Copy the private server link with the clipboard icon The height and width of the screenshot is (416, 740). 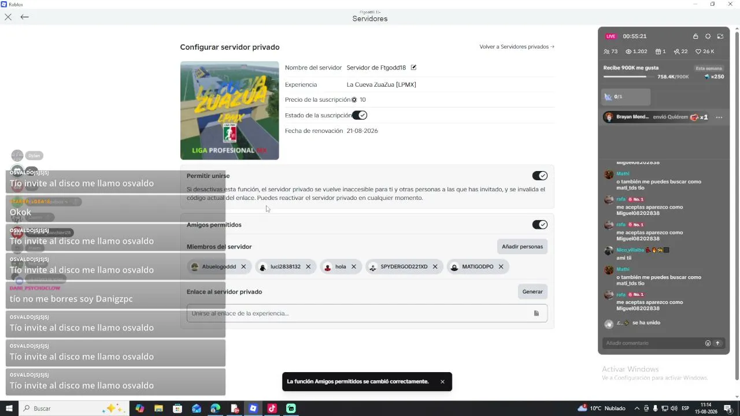(536, 313)
